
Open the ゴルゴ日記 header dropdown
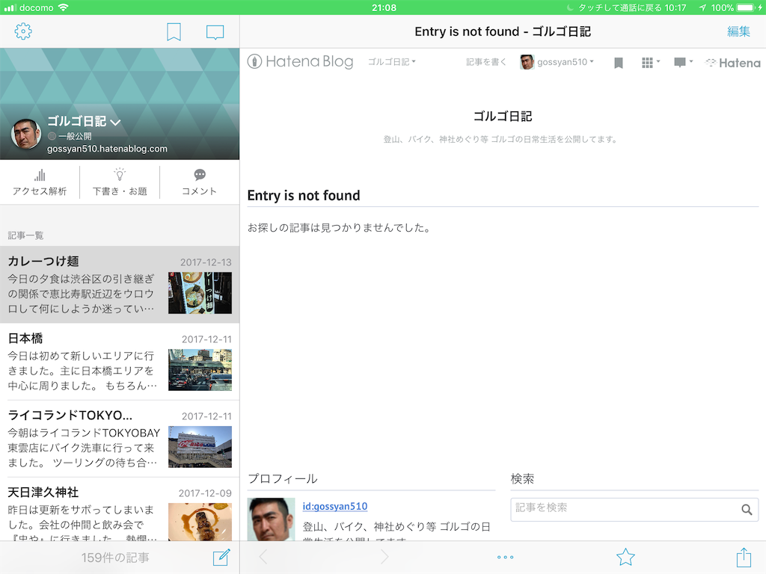[391, 62]
